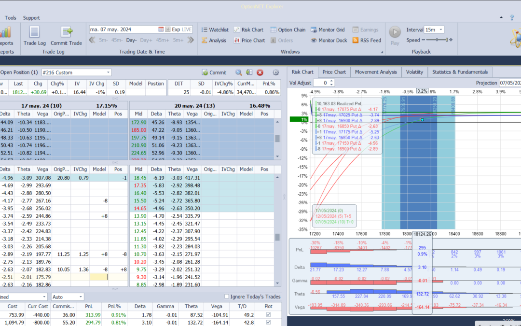Click the Commit Trade ribbon icon
The height and width of the screenshot is (326, 521).
point(66,36)
